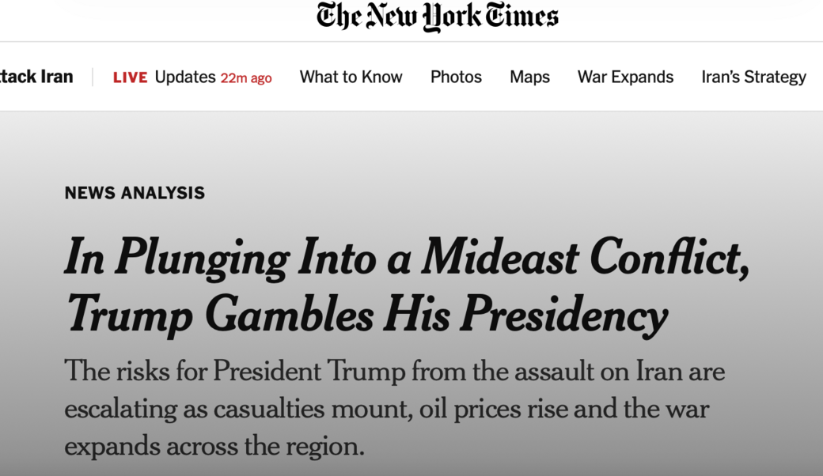Open the Iran's Strategy tab

[753, 77]
